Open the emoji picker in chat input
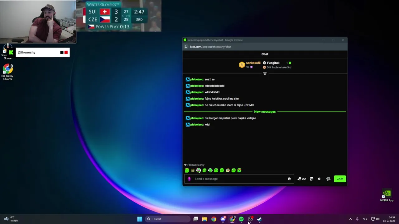The height and width of the screenshot is (224, 399). (289, 179)
